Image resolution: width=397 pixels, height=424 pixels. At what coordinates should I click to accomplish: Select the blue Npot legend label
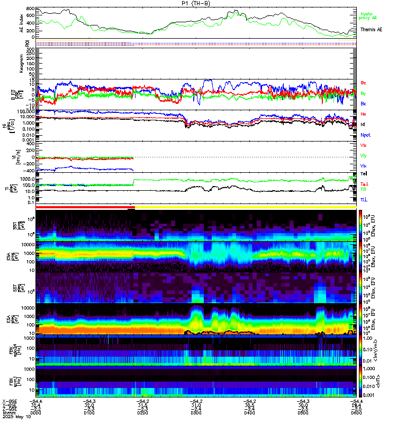365,135
